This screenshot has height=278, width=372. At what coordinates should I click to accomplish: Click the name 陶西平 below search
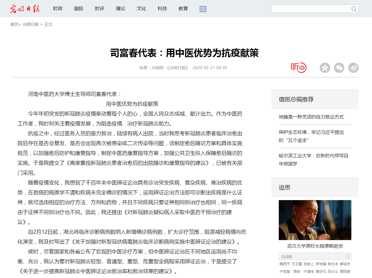click(285, 264)
